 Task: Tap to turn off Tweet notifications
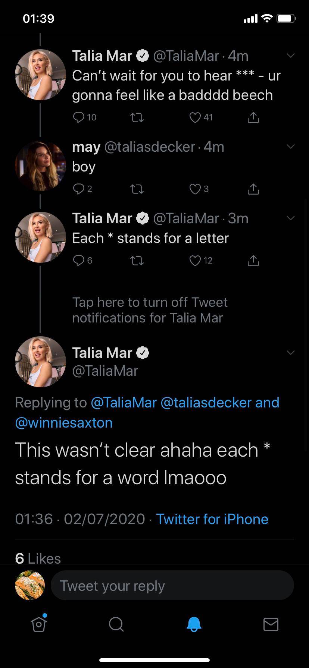coord(150,310)
